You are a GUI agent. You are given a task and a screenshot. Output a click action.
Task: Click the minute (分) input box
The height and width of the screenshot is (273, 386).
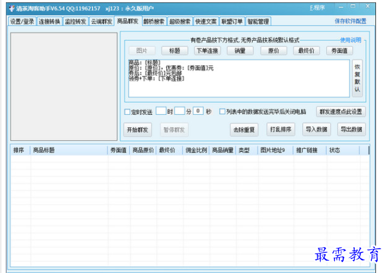tap(180, 111)
